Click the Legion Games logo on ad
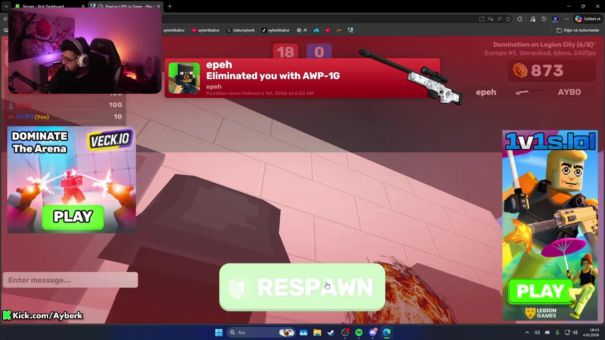Screen dimensions: 605x340 tap(540, 313)
